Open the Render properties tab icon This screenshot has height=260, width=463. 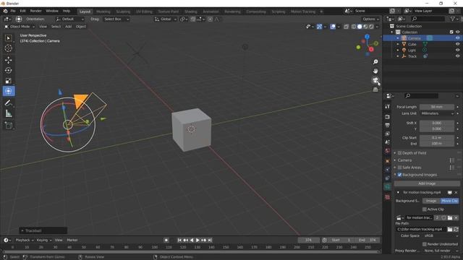(388, 117)
